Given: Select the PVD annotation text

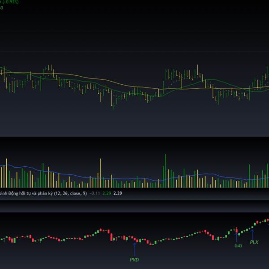Looking at the screenshot, I should tap(134, 260).
